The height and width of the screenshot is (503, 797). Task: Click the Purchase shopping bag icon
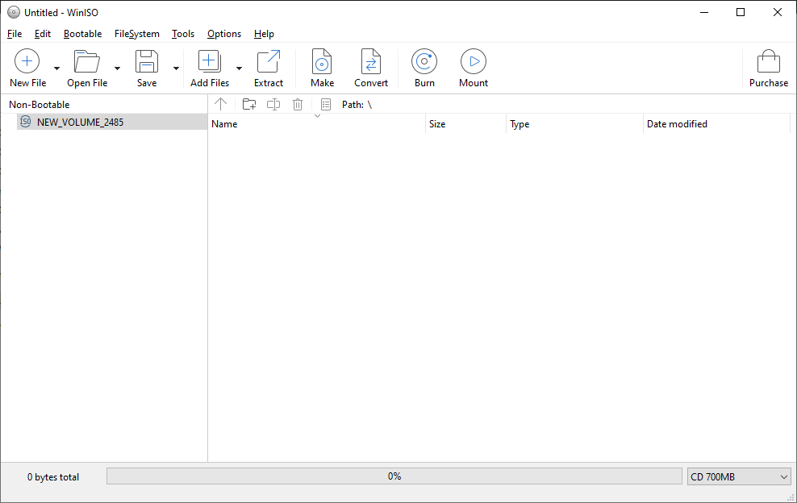click(x=769, y=61)
